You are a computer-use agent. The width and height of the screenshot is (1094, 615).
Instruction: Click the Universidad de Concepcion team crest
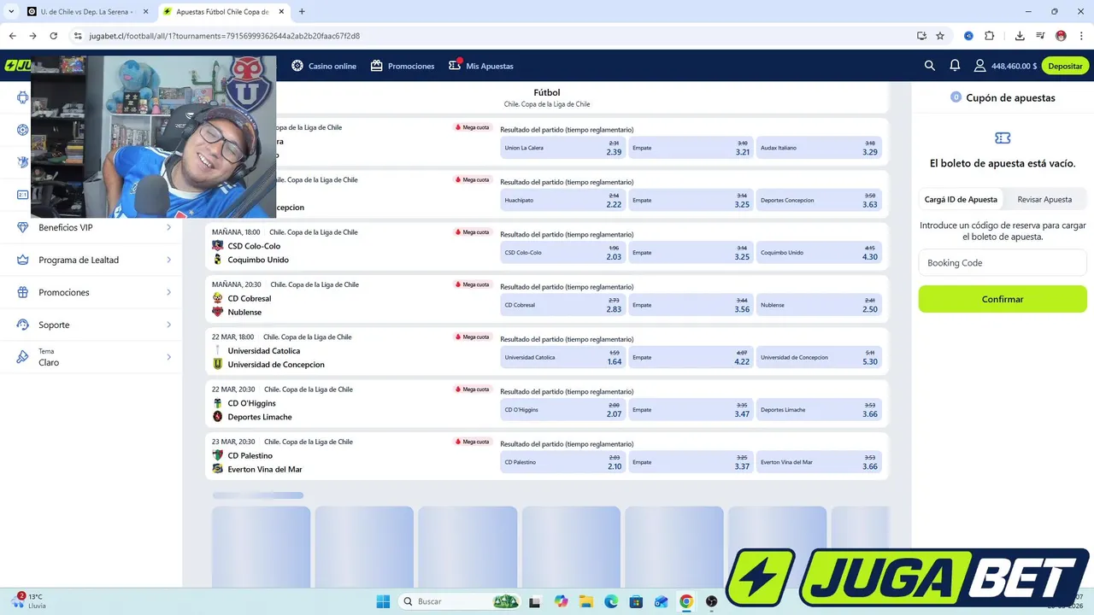click(218, 364)
